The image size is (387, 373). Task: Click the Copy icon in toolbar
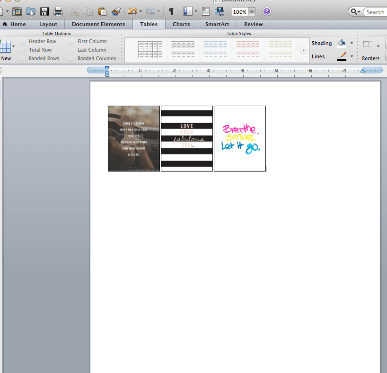click(x=88, y=12)
